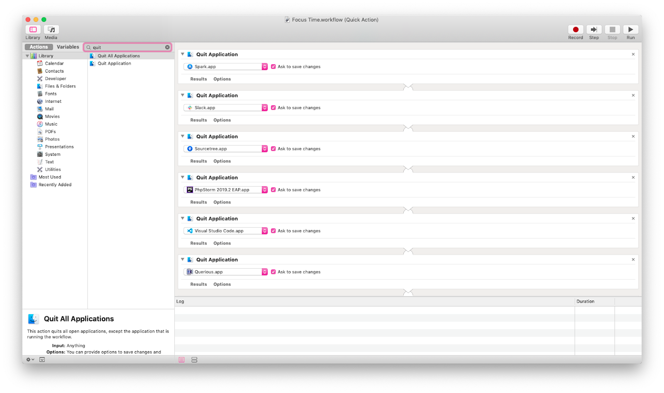
Task: Switch to the Variables tab
Action: (68, 47)
